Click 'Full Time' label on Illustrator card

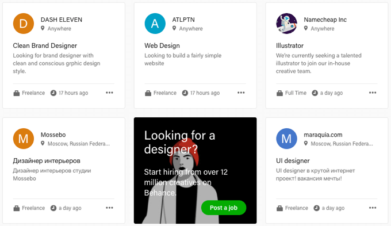tap(296, 93)
